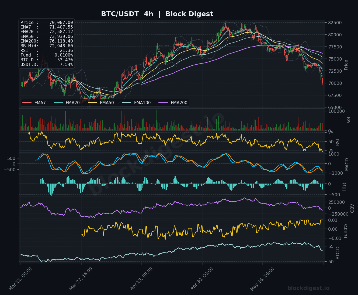The image size is (358, 295).
Task: Click the 250000 tick on OBV axis
Action: [x=336, y=202]
